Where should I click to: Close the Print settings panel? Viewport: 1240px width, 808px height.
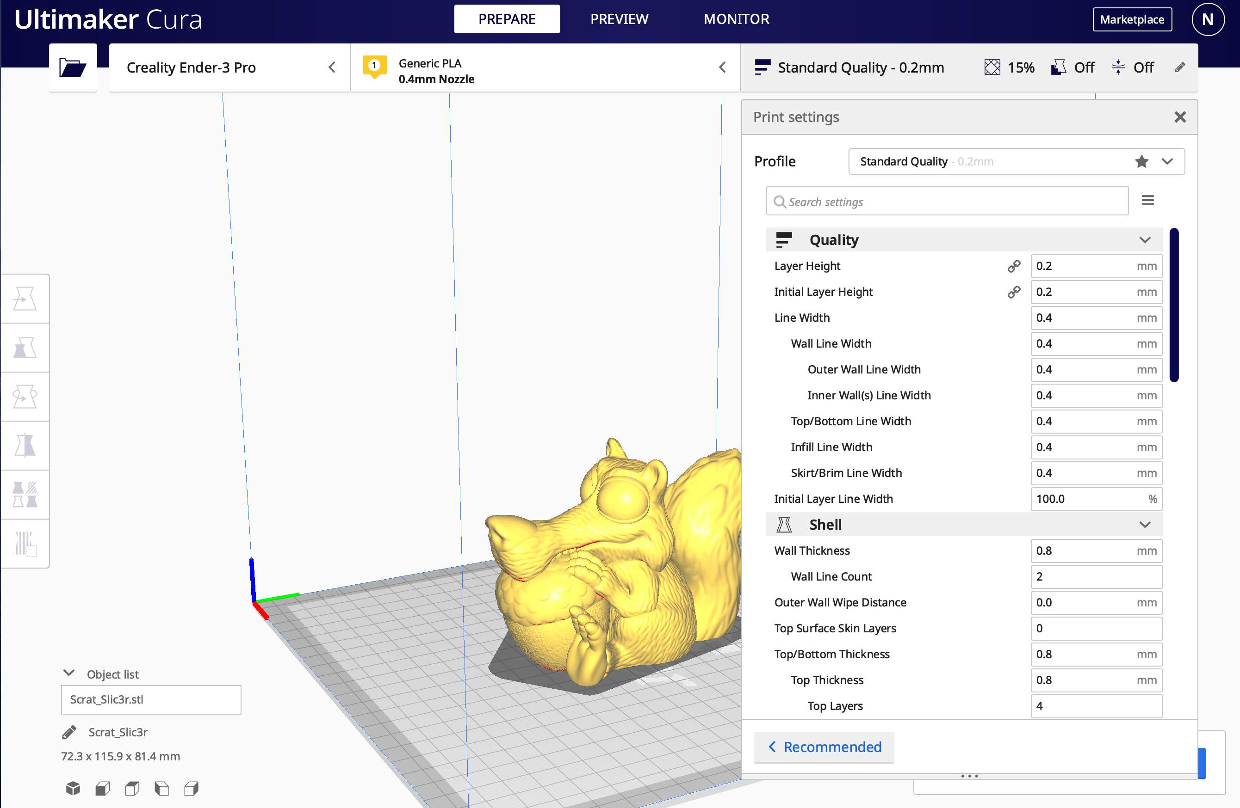pyautogui.click(x=1180, y=117)
